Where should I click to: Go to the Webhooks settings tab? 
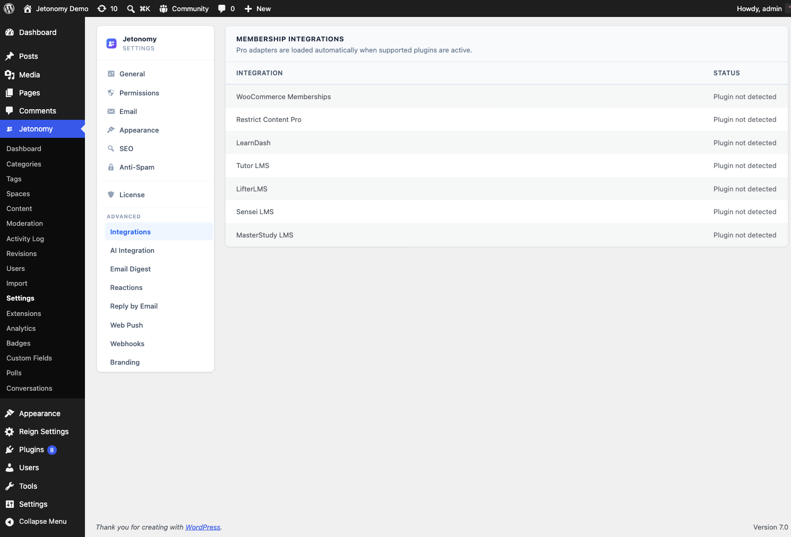tap(159, 344)
